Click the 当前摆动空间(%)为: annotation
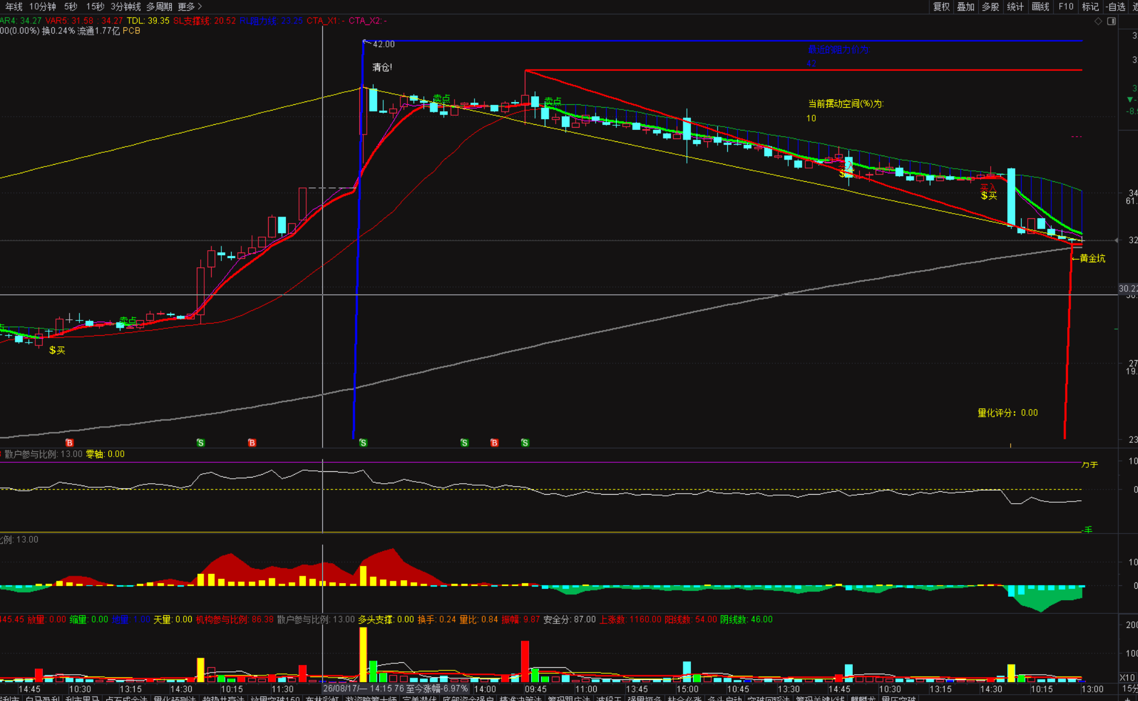The height and width of the screenshot is (701, 1138). [x=846, y=103]
